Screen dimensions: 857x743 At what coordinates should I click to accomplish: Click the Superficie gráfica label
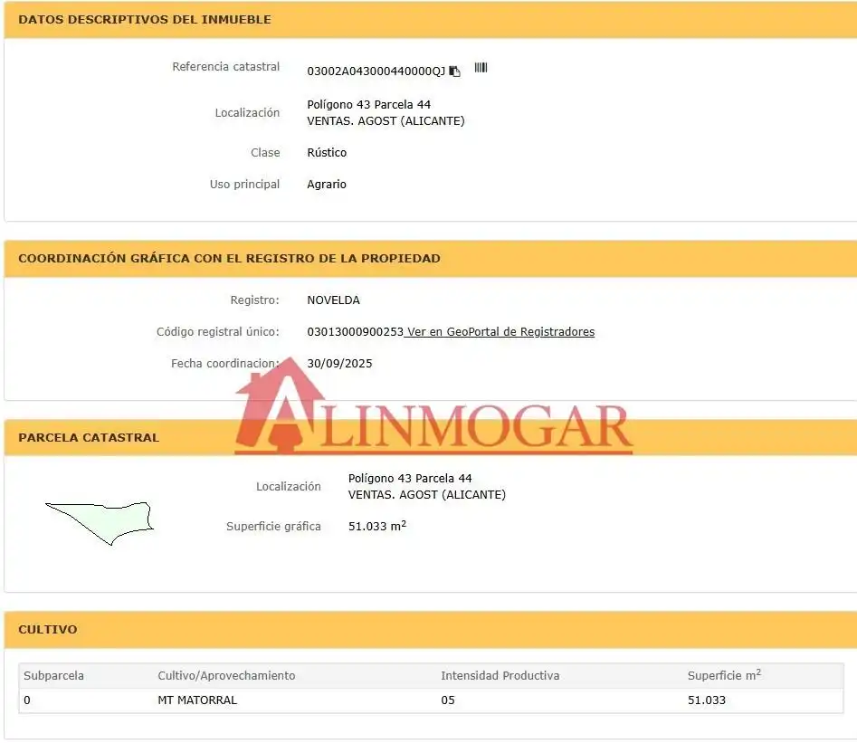coord(273,527)
